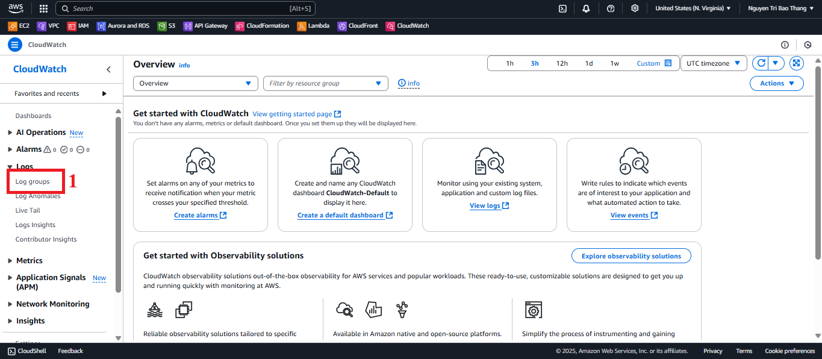Image resolution: width=822 pixels, height=359 pixels.
Task: Open the notifications bell
Action: click(x=586, y=8)
